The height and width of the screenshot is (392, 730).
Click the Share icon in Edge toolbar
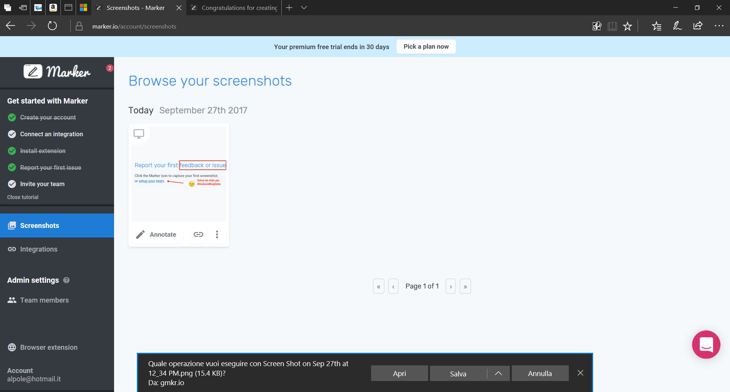(x=698, y=26)
